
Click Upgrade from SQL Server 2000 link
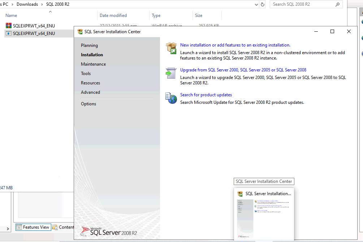pos(243,70)
